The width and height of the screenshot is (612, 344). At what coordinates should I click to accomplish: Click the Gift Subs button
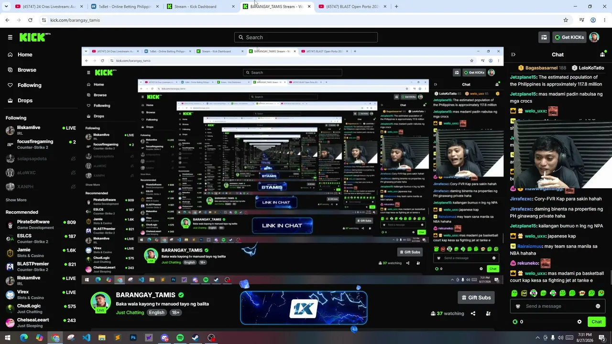476,298
